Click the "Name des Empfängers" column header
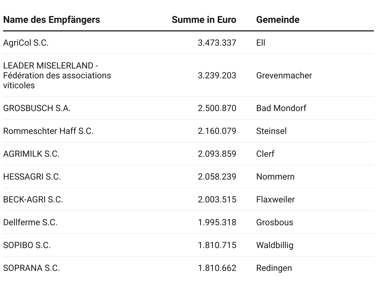The image size is (377, 282). pos(52,20)
